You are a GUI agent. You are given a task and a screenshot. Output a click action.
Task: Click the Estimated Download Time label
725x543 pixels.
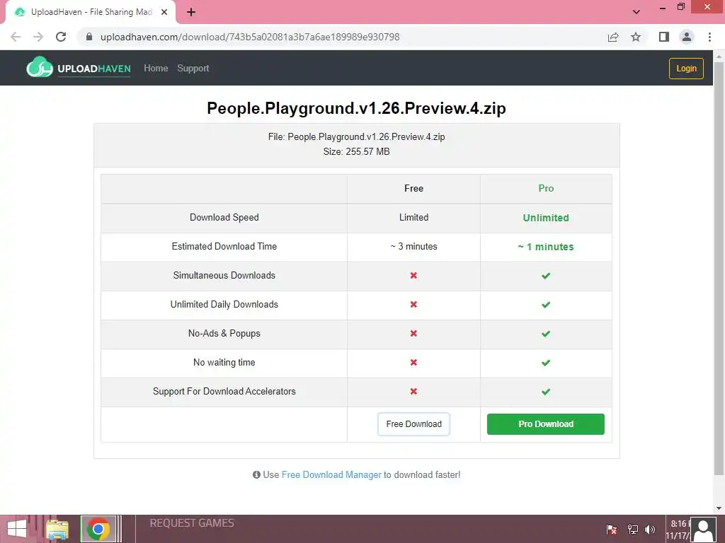tap(224, 247)
